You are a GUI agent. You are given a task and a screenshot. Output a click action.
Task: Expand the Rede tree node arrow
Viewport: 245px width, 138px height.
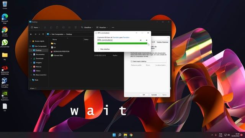point(30,80)
